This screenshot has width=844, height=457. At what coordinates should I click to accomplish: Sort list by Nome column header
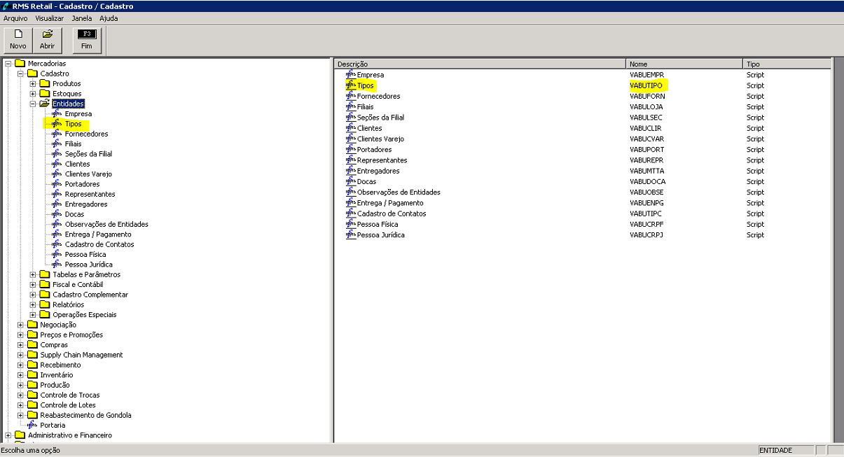coord(684,64)
